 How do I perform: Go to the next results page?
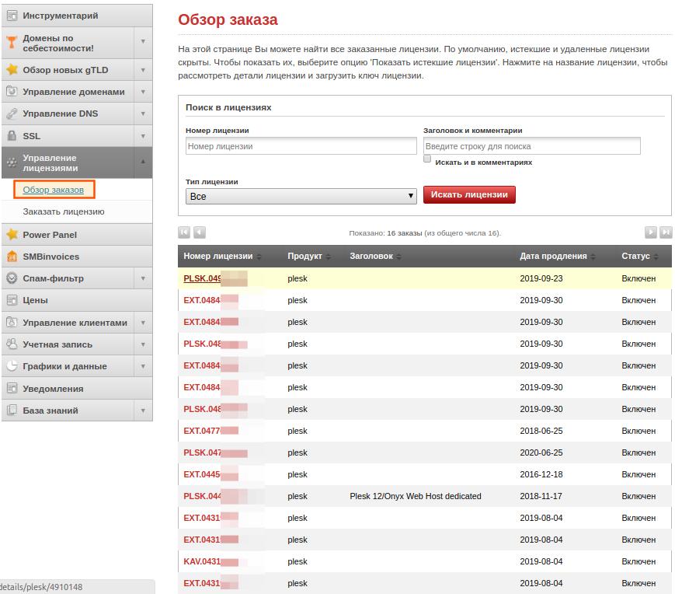click(x=650, y=232)
